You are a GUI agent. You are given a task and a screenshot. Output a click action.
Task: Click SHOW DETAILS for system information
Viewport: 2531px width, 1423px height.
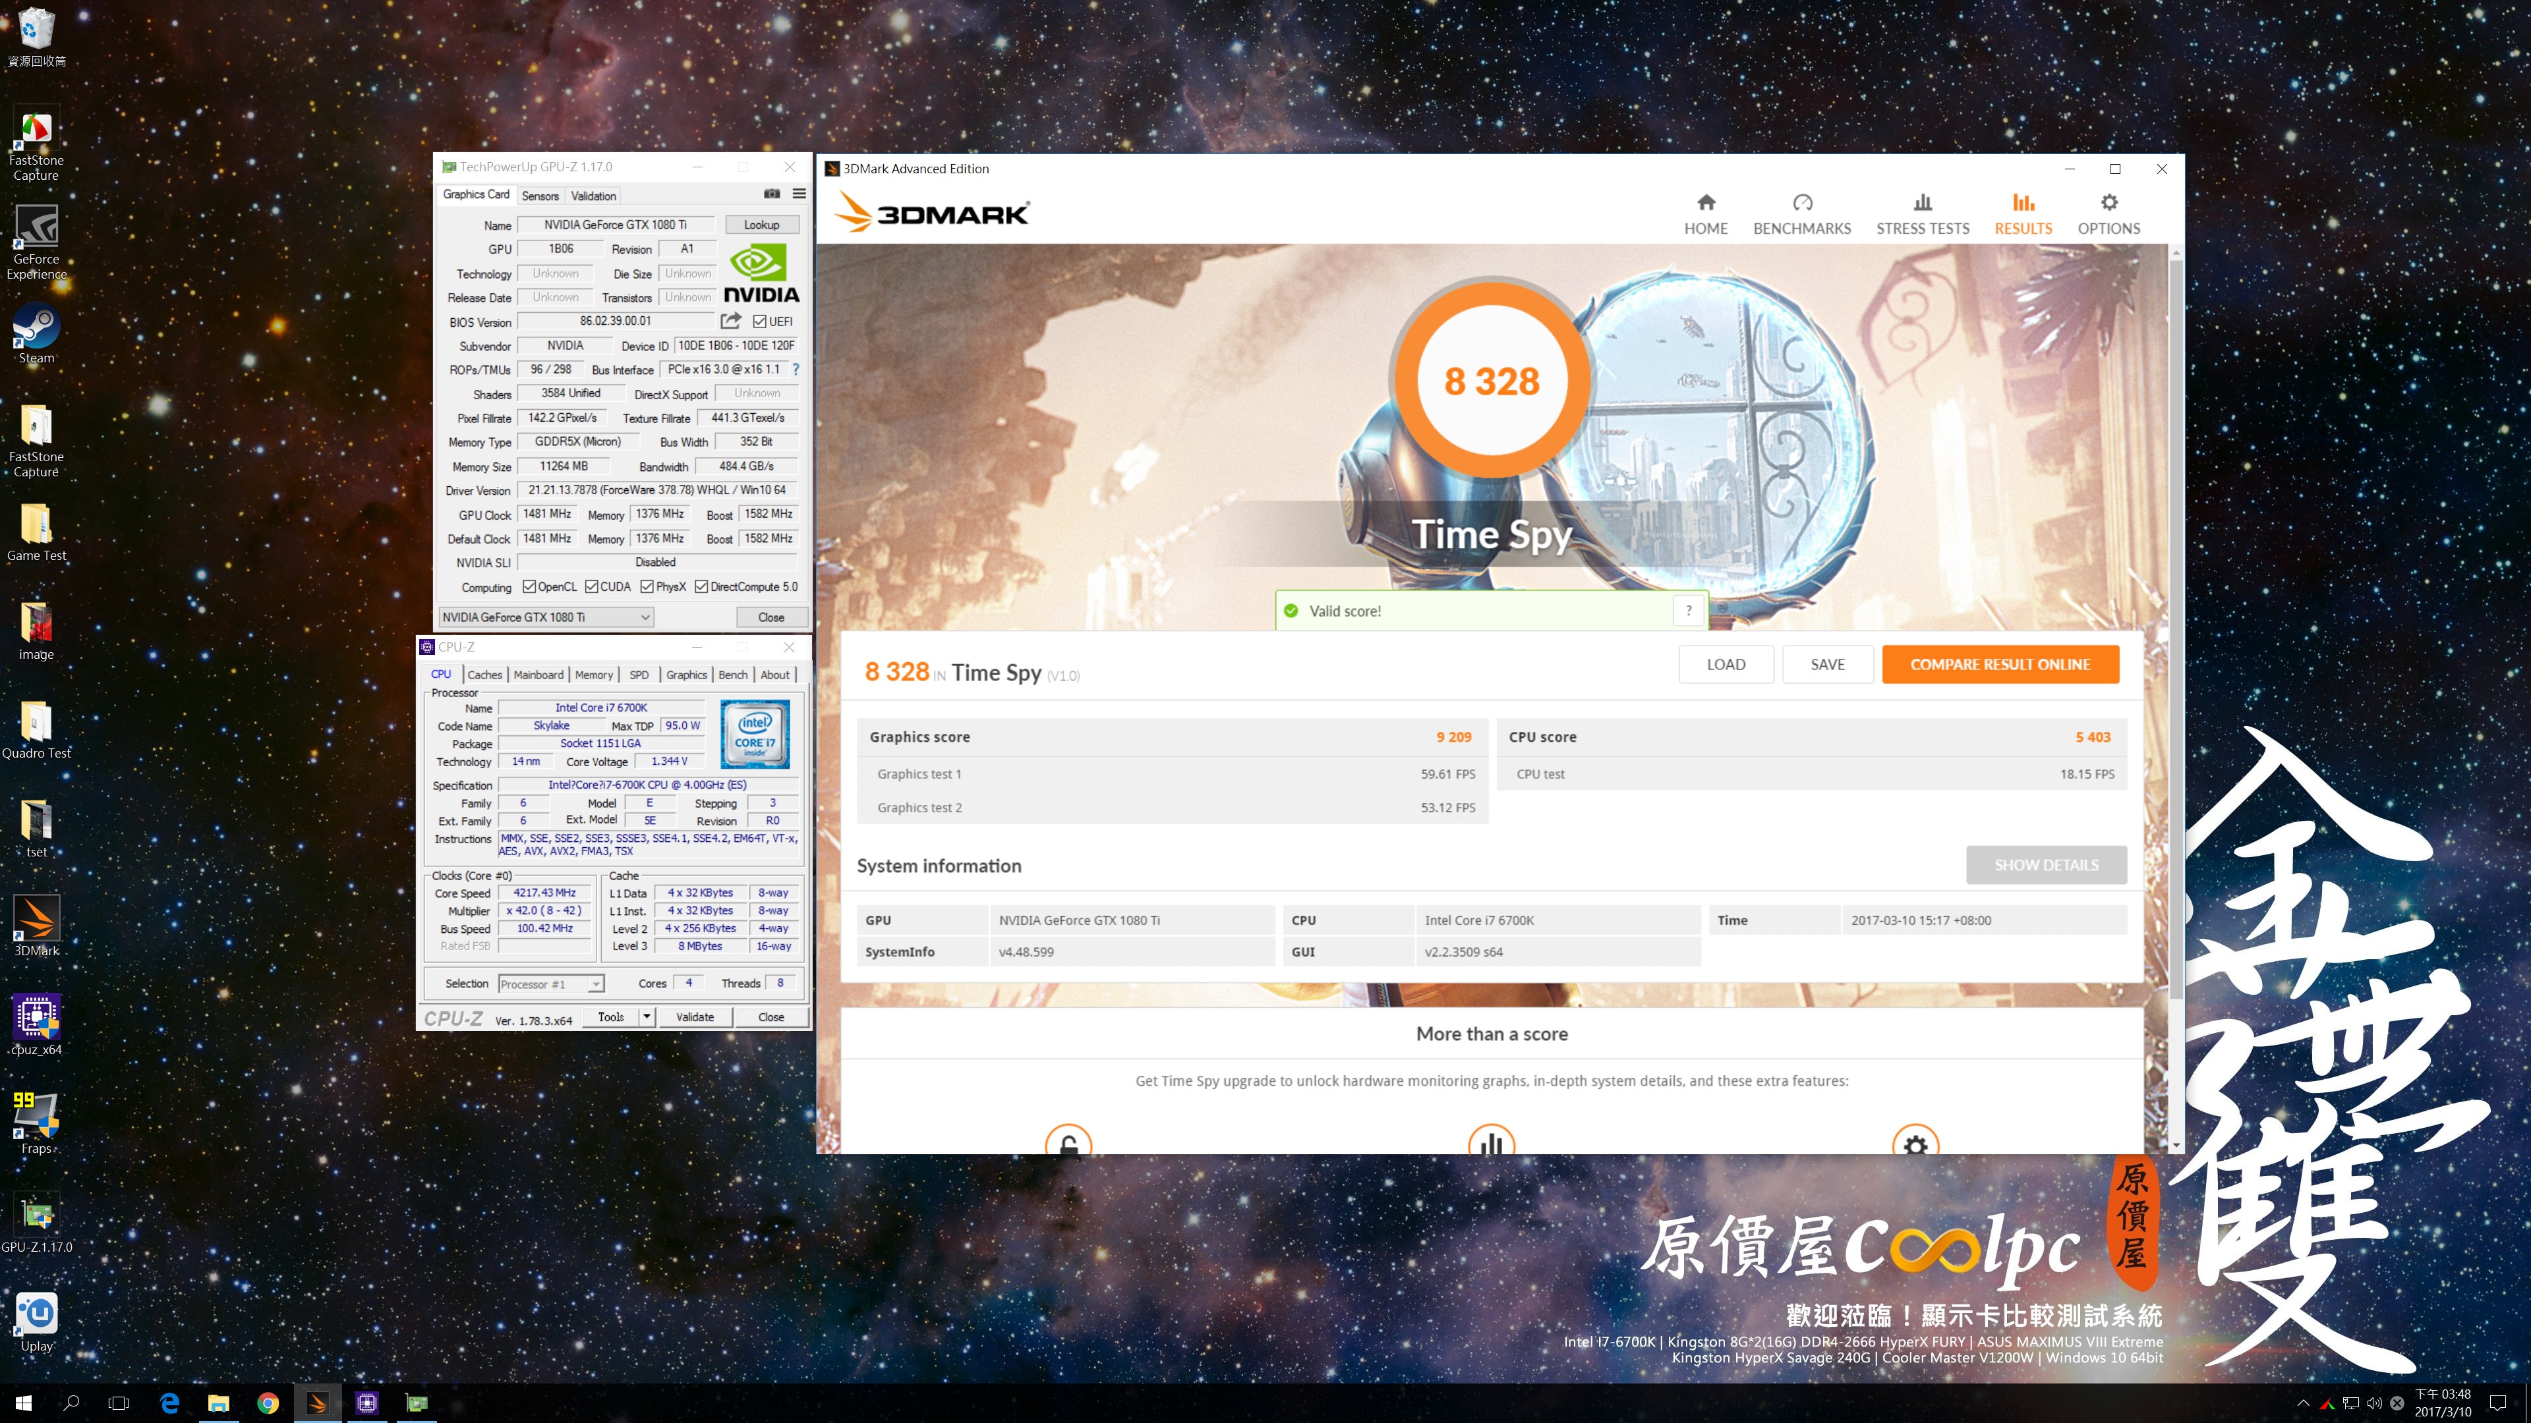tap(2046, 865)
